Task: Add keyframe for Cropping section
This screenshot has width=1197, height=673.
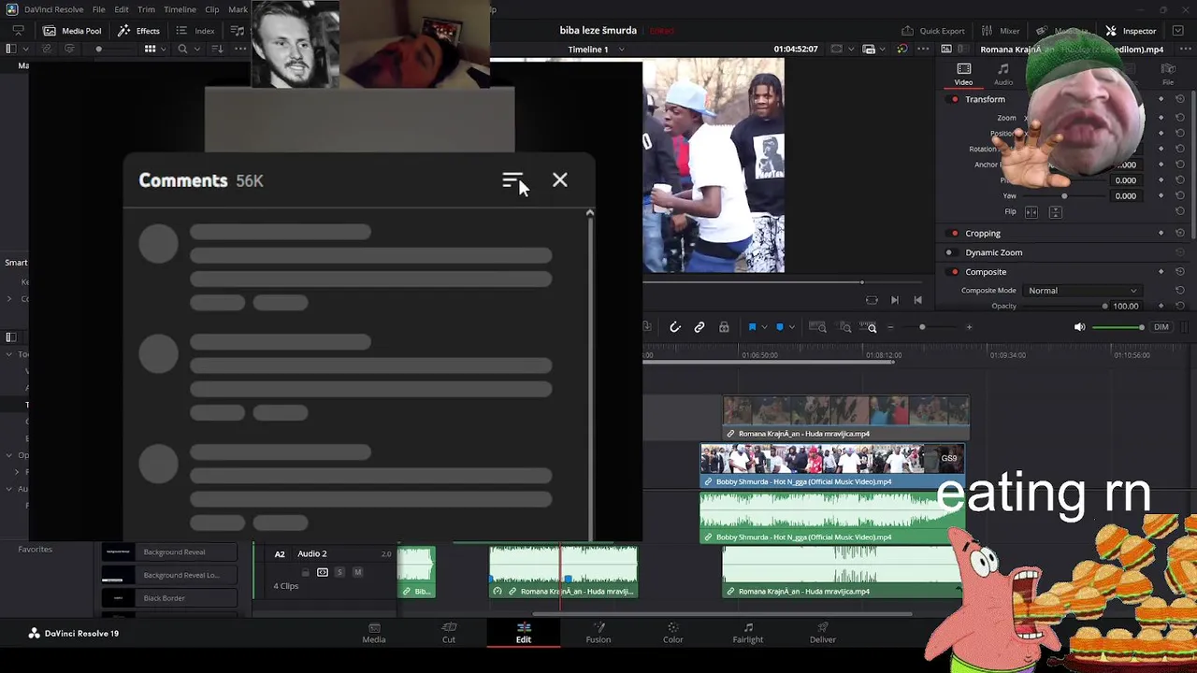Action: (x=1161, y=234)
